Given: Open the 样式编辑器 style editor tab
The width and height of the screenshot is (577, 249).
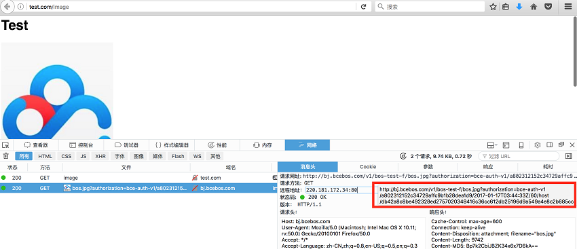Looking at the screenshot, I should (x=172, y=145).
